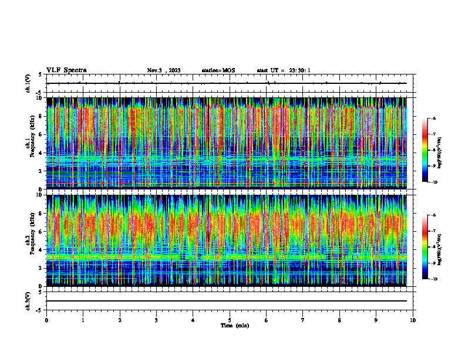Click the "Time (min)" x-axis label
Screen dimensions: 465x359
point(235,326)
